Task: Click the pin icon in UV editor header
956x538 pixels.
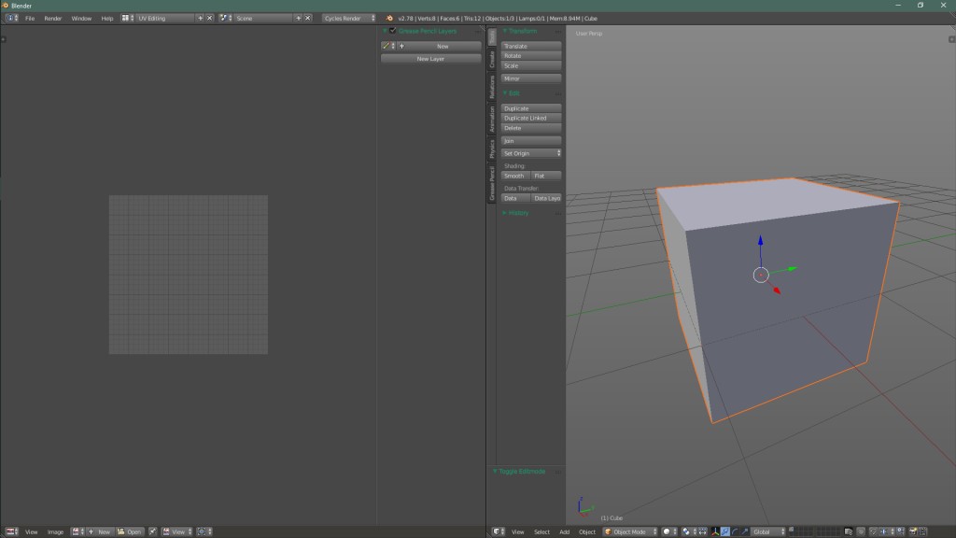Action: 152,531
